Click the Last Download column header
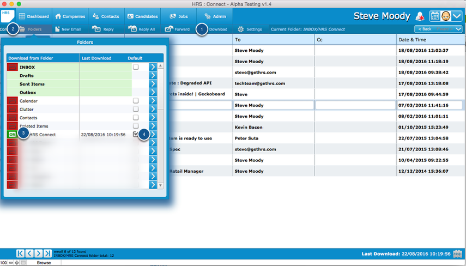 tap(96, 58)
